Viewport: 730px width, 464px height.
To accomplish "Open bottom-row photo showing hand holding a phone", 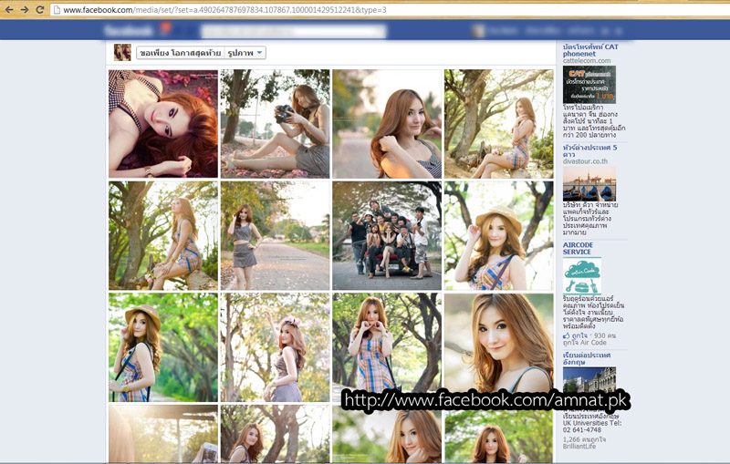I will click(163, 434).
